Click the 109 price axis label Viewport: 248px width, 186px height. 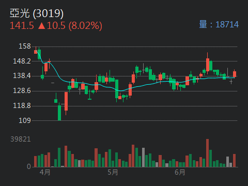25,120
